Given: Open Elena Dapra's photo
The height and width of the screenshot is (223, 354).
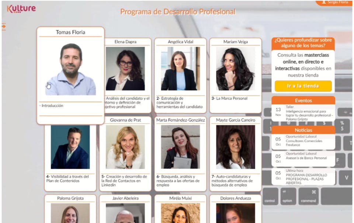Looking at the screenshot, I should (125, 69).
